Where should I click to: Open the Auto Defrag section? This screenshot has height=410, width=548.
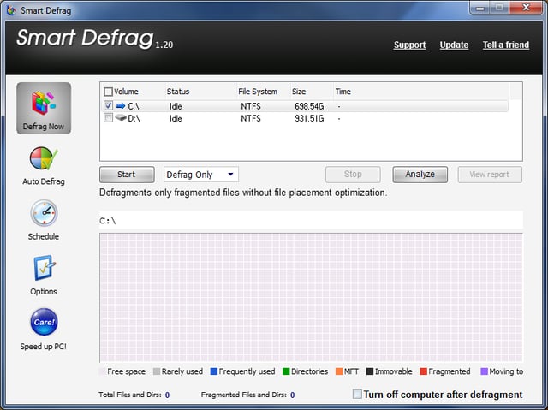pyautogui.click(x=44, y=166)
